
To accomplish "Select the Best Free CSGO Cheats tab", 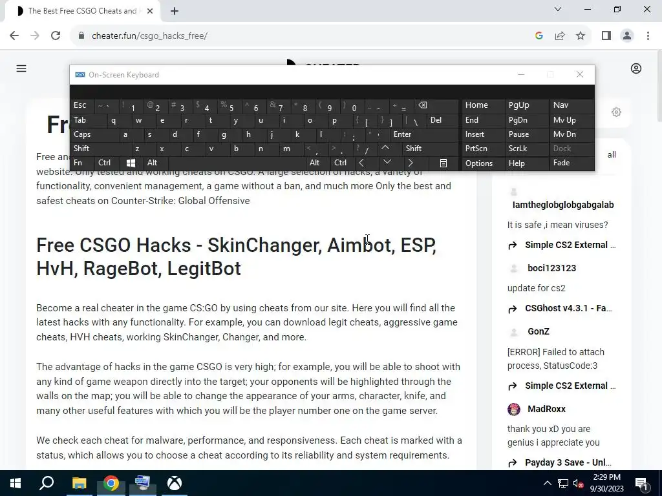I will 82,11.
